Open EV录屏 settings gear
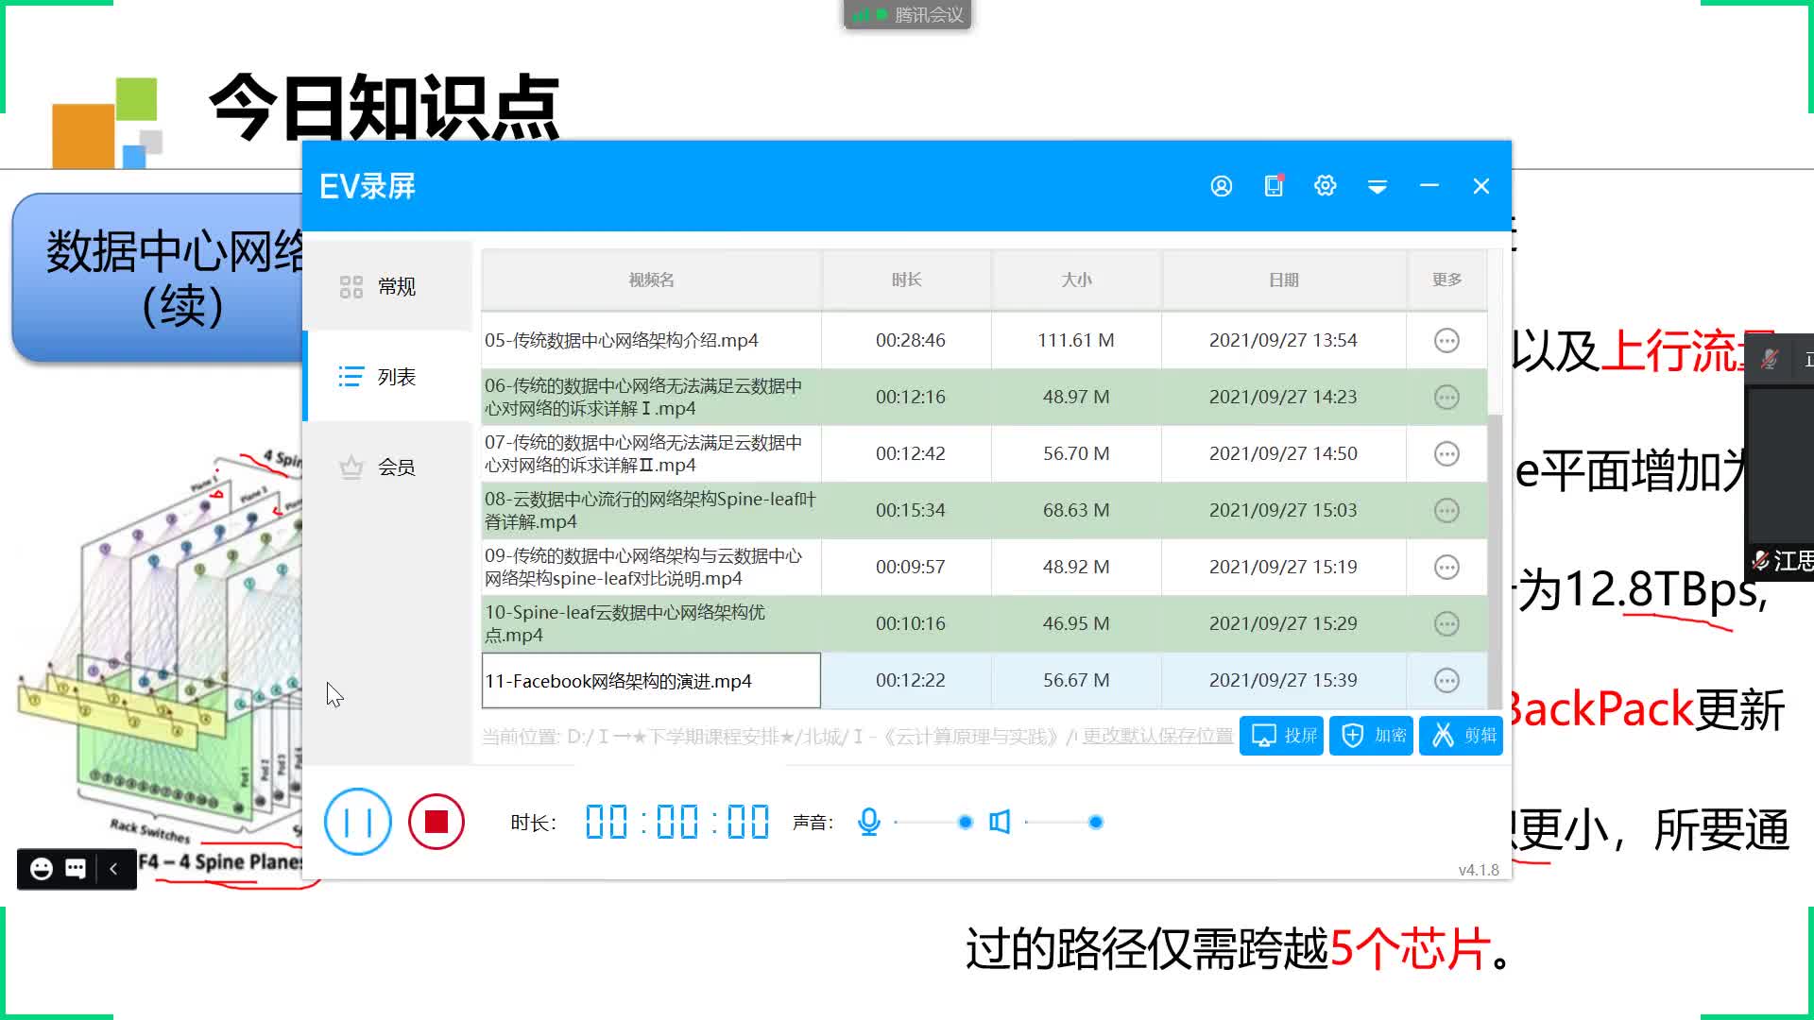Image resolution: width=1814 pixels, height=1020 pixels. [x=1325, y=185]
